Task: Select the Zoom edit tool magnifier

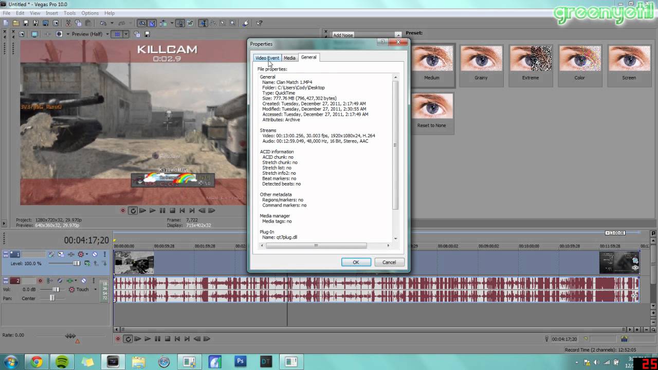Action: tap(232, 23)
